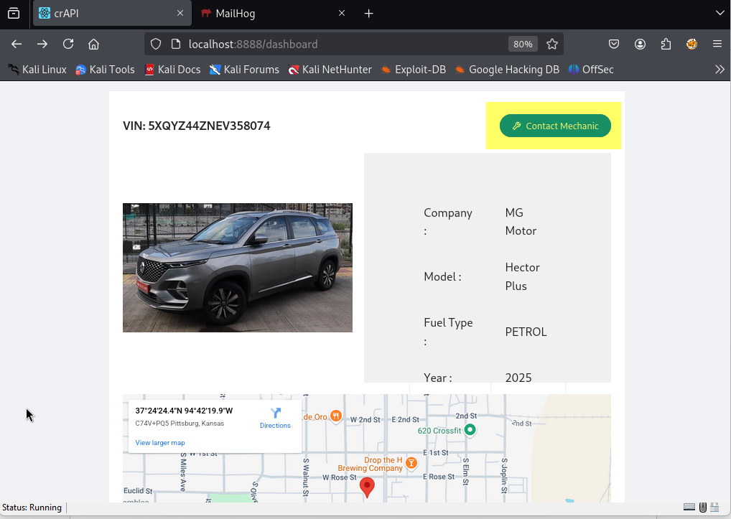Open the list all tabs chevron
This screenshot has width=731, height=519.
coord(720,13)
